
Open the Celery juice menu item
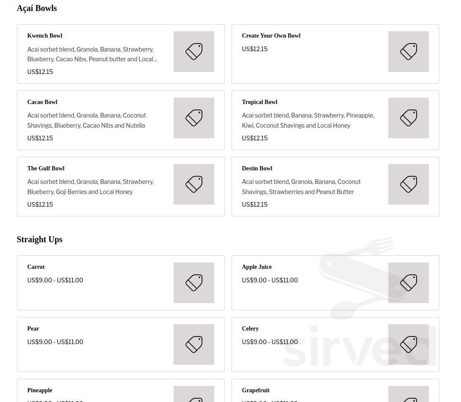[250, 329]
